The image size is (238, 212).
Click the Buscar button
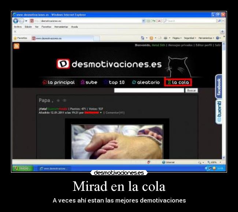point(191,90)
